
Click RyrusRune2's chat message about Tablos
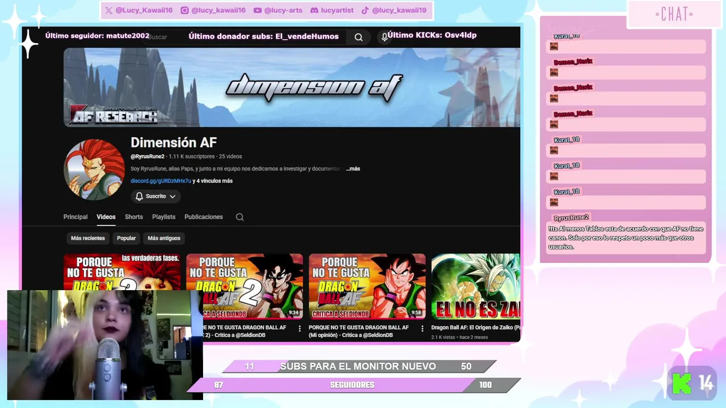tap(626, 238)
